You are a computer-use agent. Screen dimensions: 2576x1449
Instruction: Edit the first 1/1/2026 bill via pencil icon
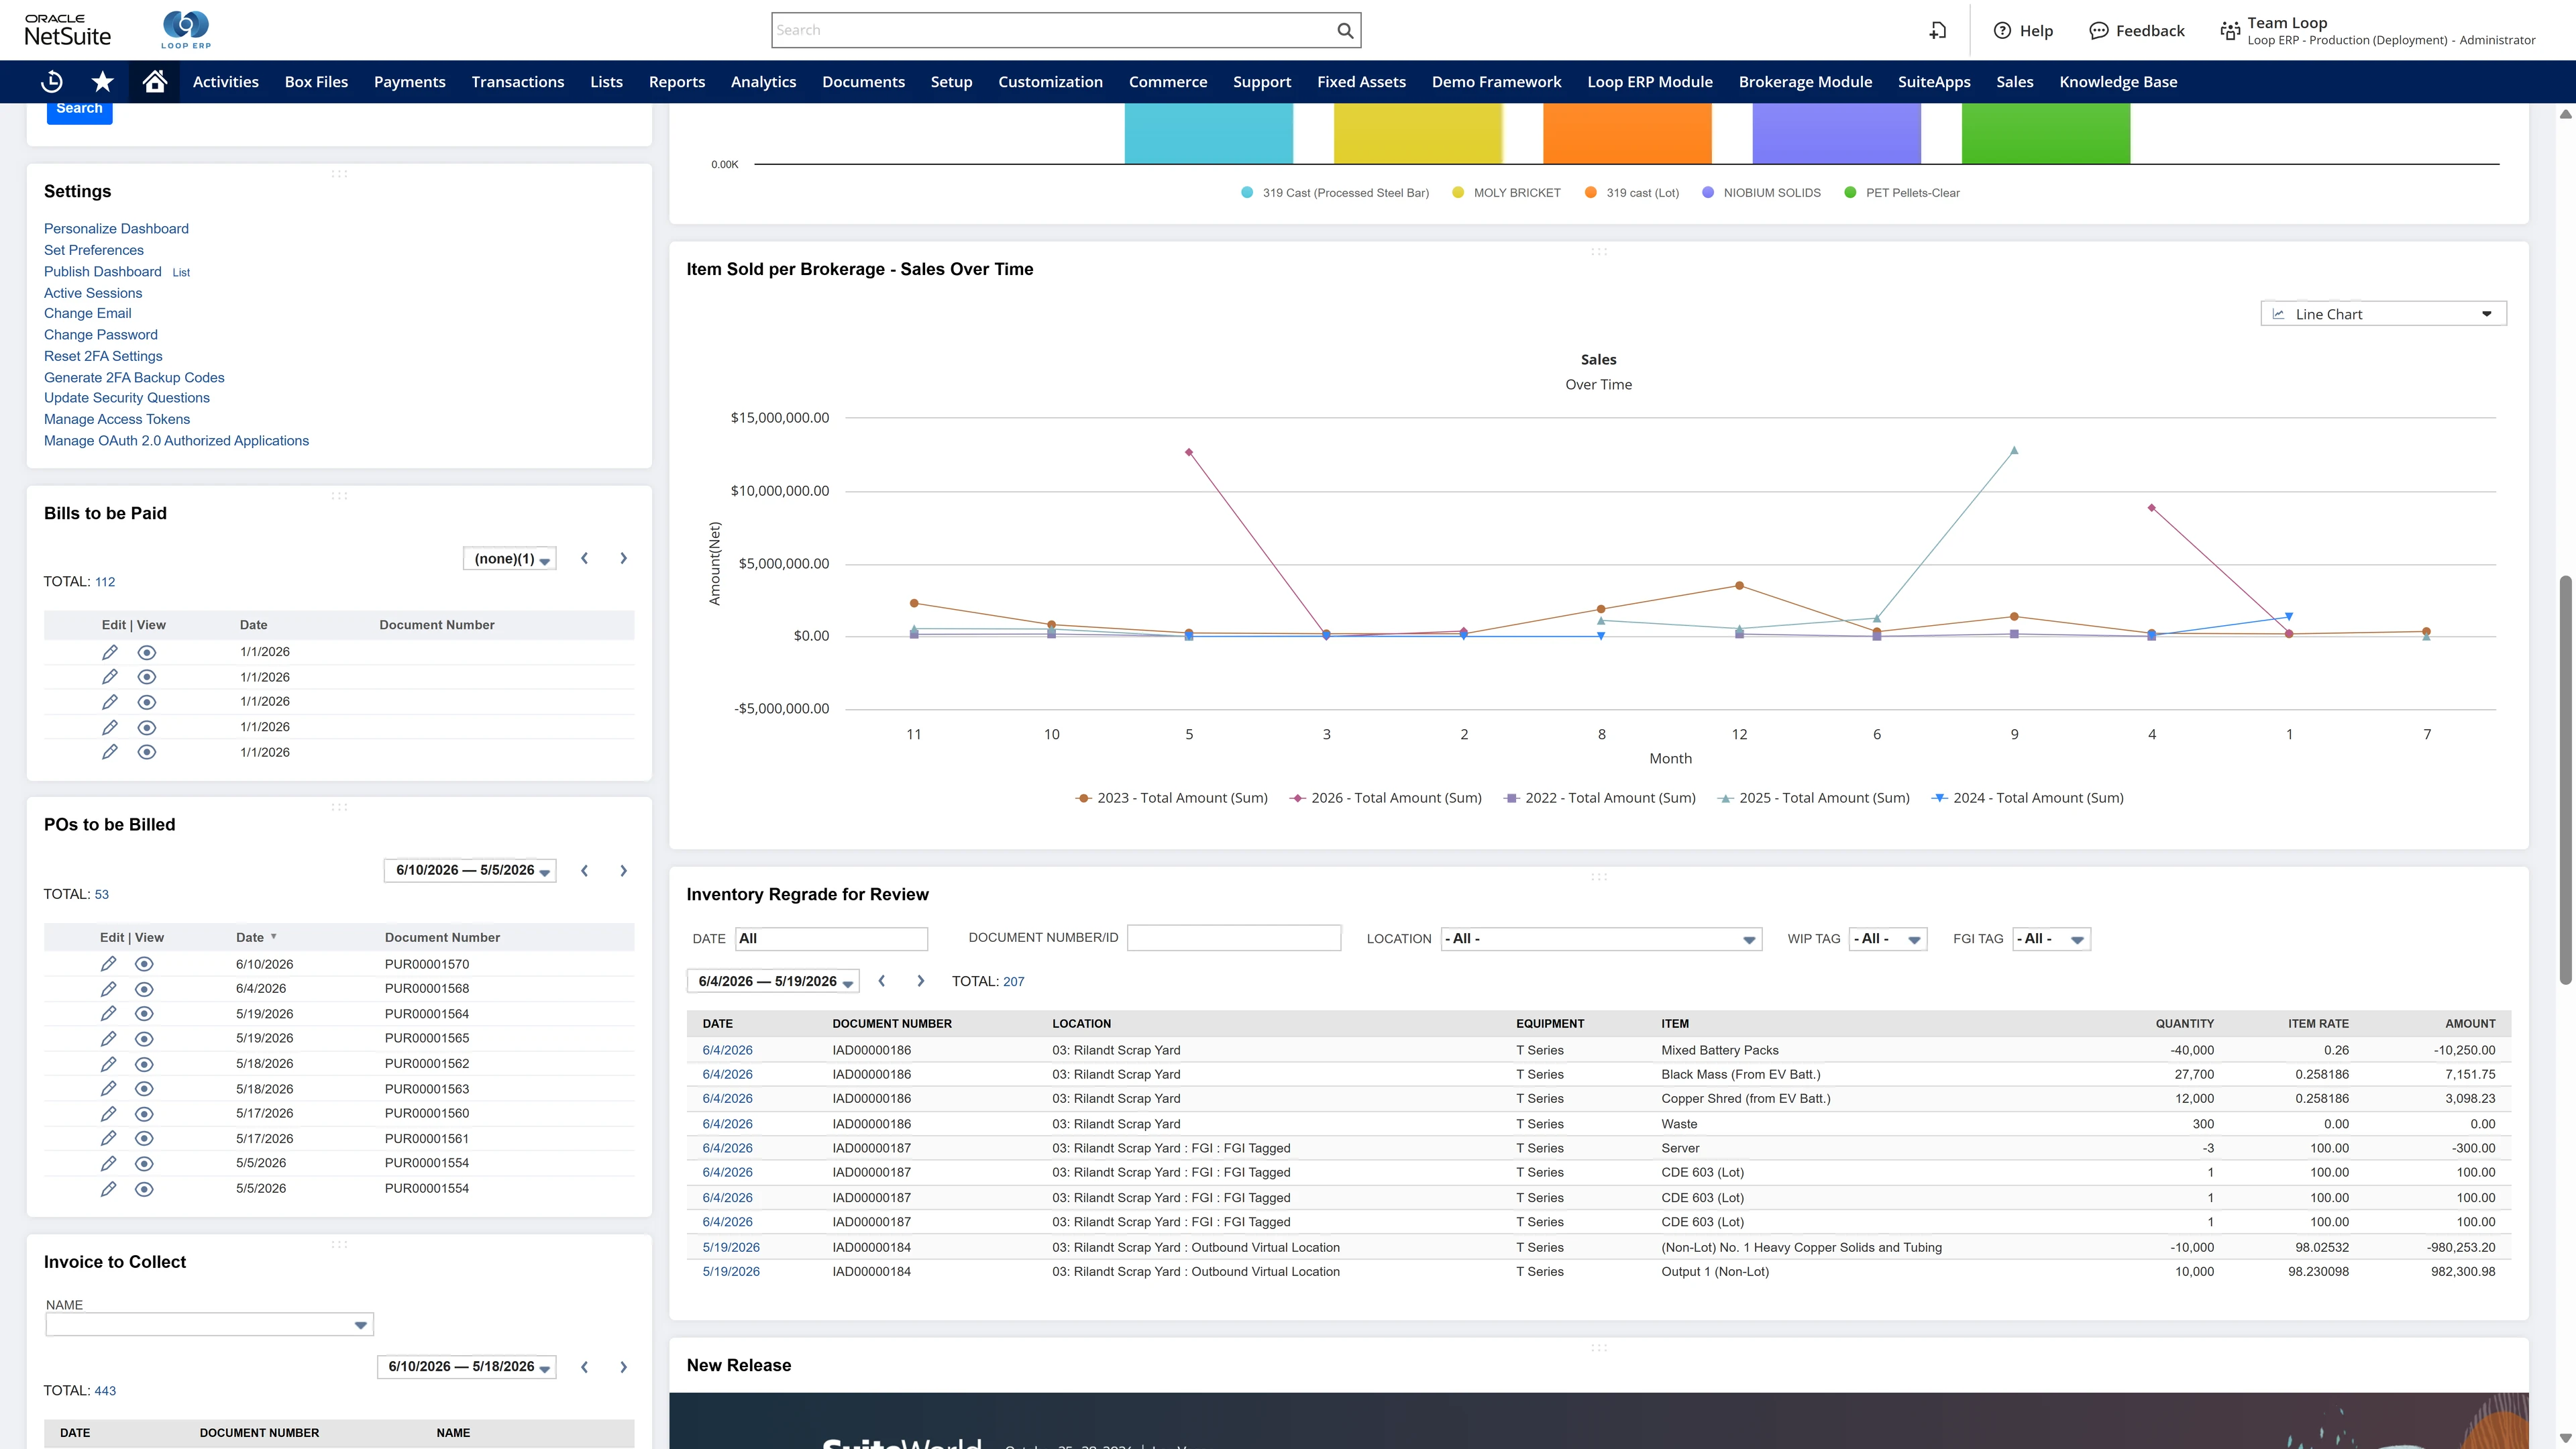(x=110, y=652)
